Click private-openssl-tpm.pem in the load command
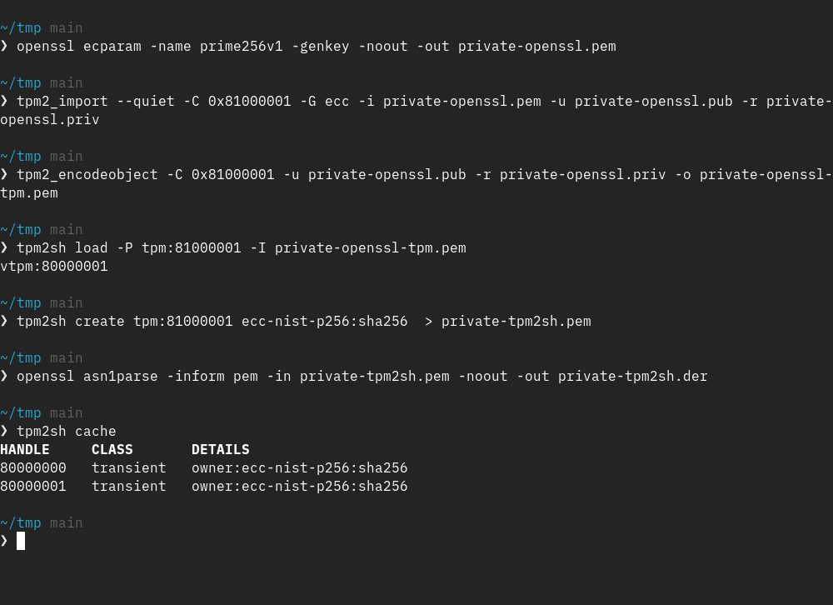 point(371,247)
